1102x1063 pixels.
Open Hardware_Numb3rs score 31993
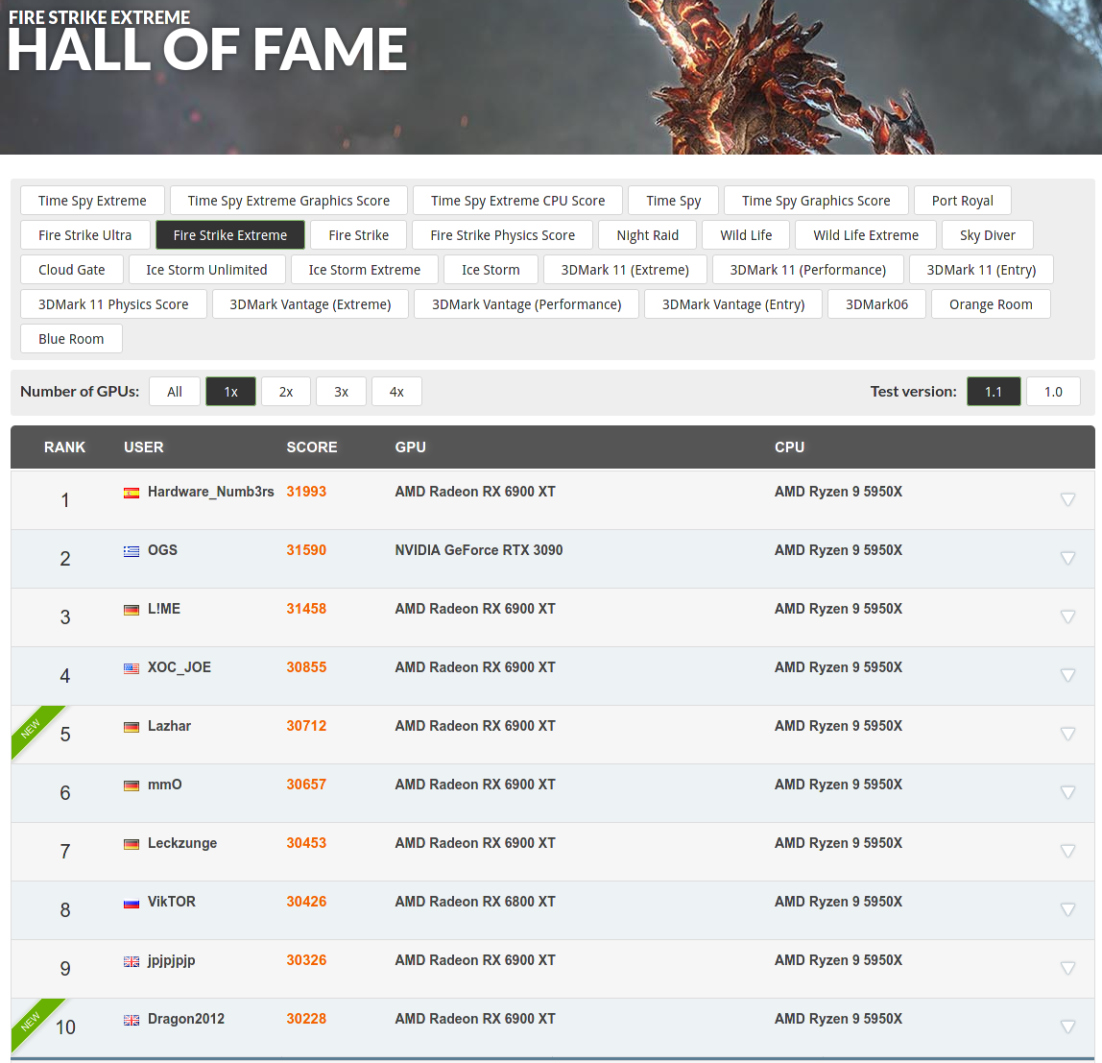[x=306, y=492]
